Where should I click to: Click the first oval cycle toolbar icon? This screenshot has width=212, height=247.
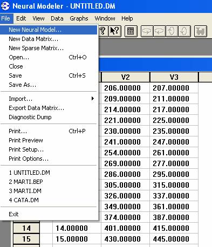point(172,31)
